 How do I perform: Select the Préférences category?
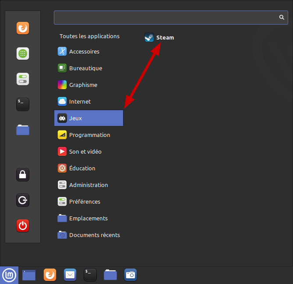(85, 201)
